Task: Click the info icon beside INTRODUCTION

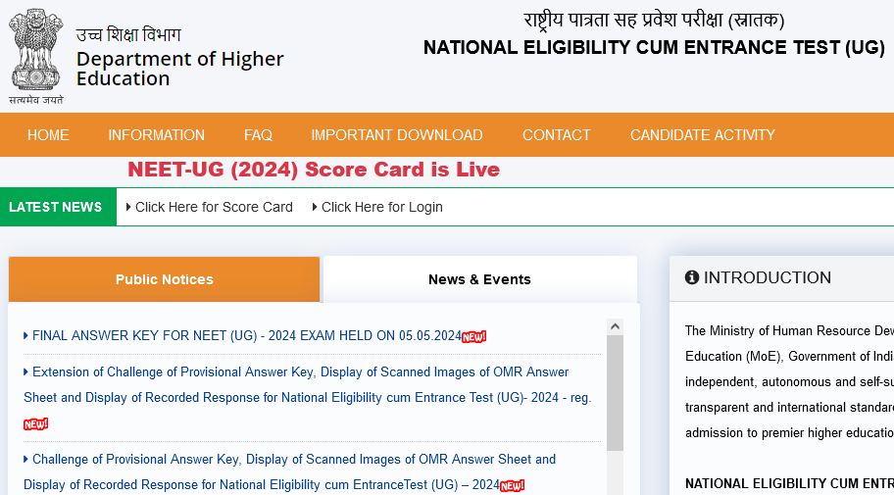Action: [x=692, y=277]
